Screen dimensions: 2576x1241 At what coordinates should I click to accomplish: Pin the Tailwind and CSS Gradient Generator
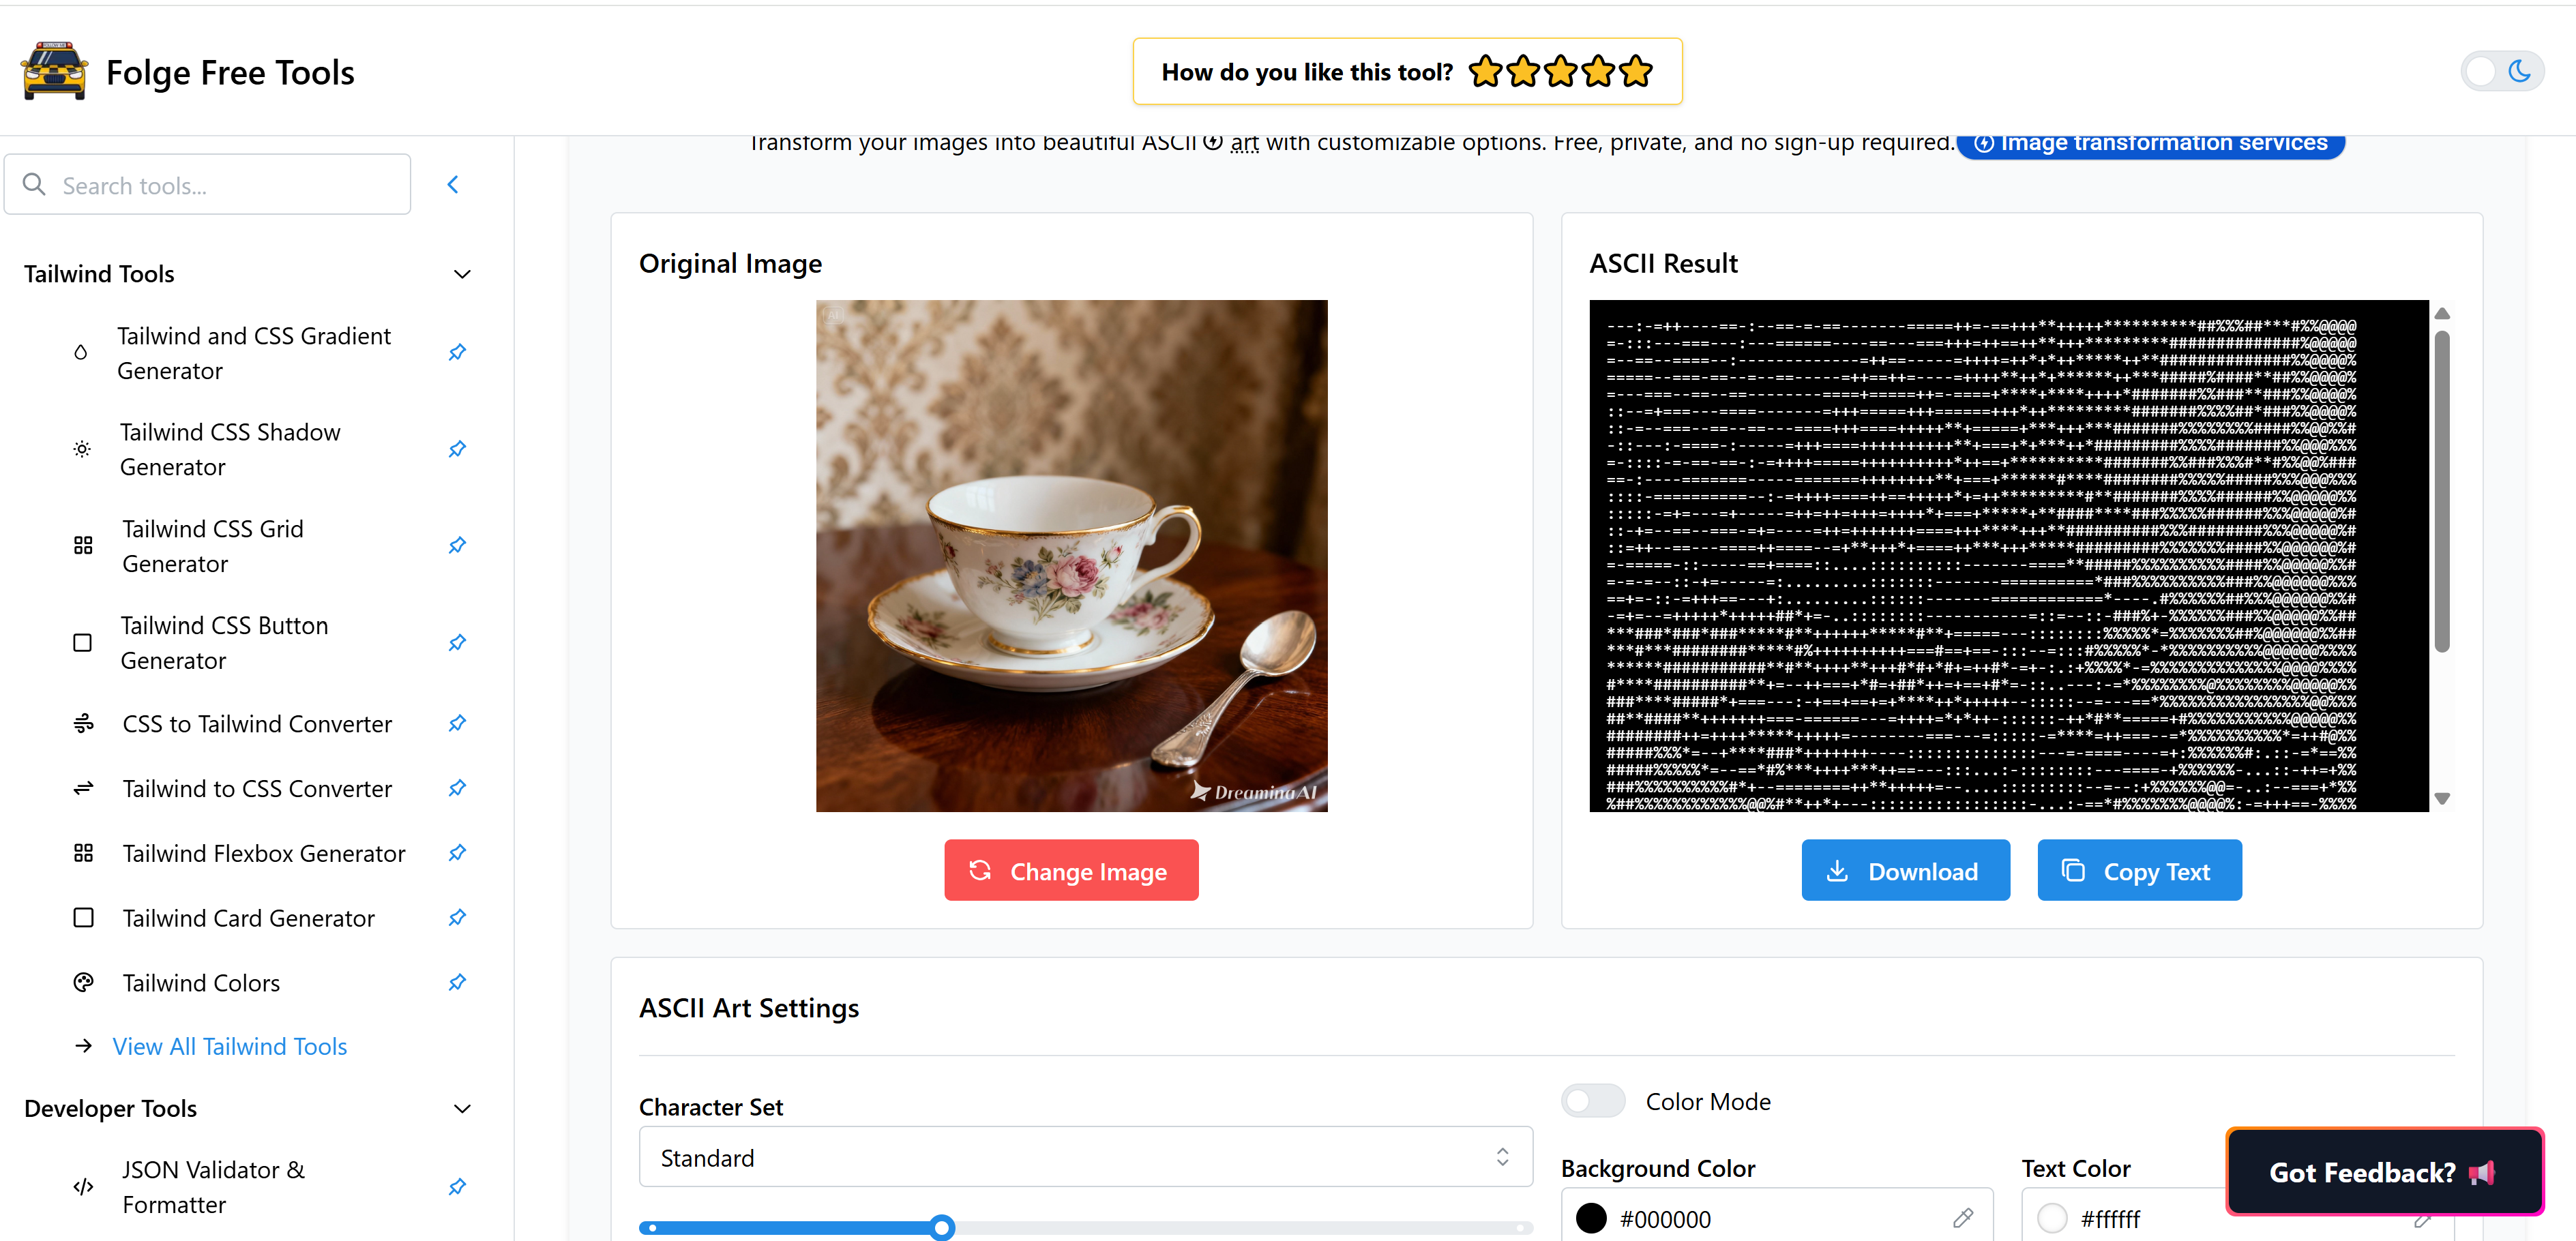click(x=457, y=352)
